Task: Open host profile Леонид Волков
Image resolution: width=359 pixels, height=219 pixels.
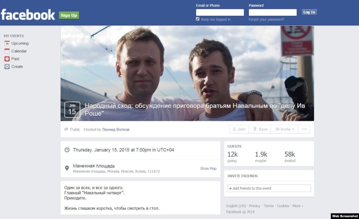Action: (116, 129)
